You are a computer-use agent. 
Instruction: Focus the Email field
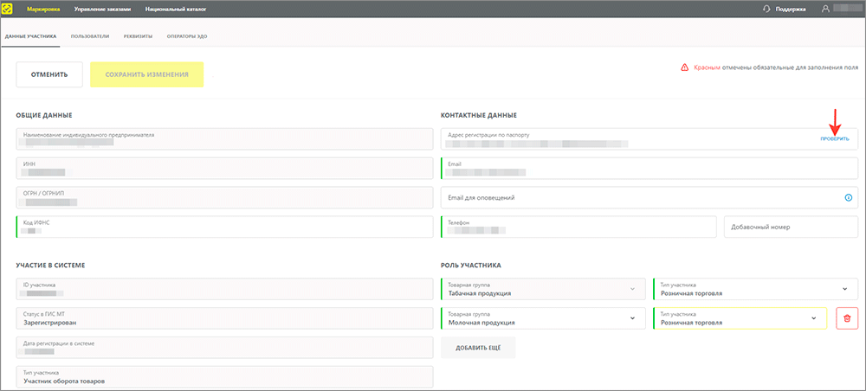649,168
